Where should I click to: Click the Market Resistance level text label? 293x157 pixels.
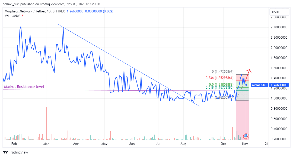(x=24, y=87)
